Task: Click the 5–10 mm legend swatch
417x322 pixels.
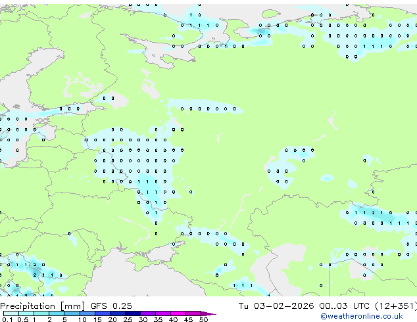Action: point(72,313)
